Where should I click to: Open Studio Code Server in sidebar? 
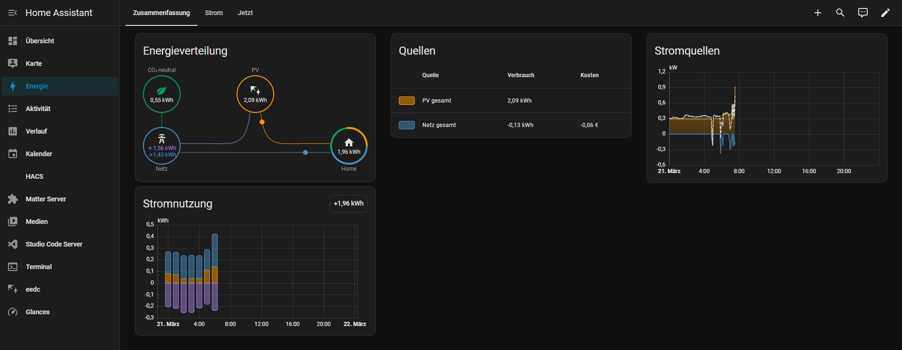pyautogui.click(x=54, y=244)
